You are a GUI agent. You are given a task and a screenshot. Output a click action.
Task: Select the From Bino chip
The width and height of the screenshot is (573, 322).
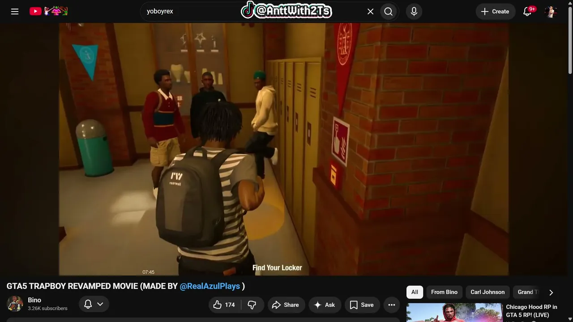click(x=445, y=292)
